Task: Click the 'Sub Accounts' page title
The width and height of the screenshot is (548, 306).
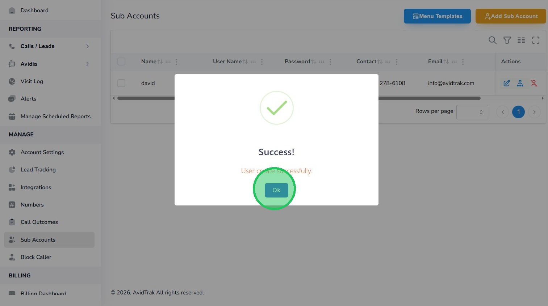Action: pos(135,16)
